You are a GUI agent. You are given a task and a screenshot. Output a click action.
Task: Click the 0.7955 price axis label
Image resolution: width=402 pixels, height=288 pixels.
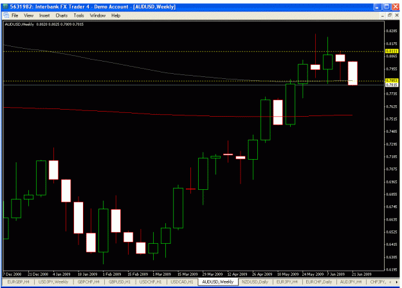point(392,69)
